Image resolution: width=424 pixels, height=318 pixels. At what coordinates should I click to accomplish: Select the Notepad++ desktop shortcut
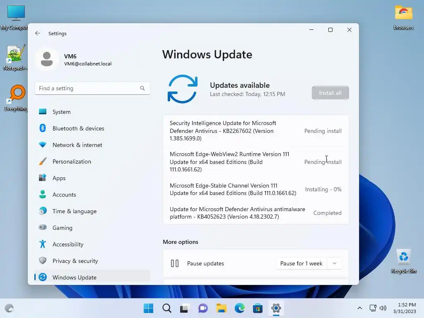coord(15,58)
